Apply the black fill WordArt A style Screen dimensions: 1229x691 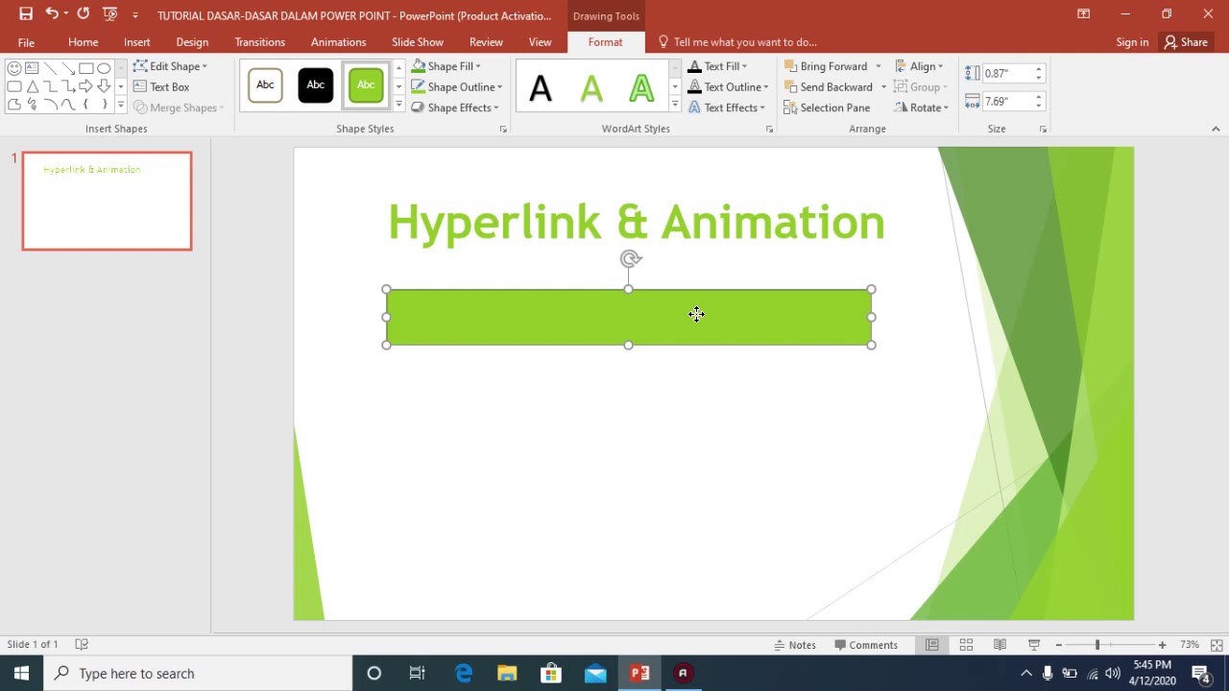click(x=541, y=88)
